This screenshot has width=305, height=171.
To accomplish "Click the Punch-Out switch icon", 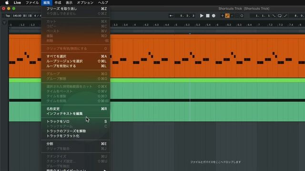I will (285, 16).
